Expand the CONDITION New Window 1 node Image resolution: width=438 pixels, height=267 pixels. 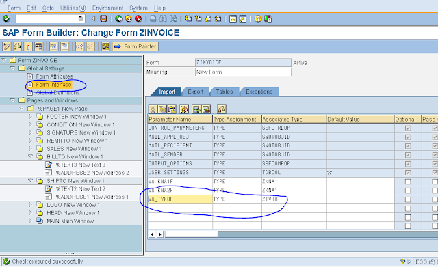point(30,124)
